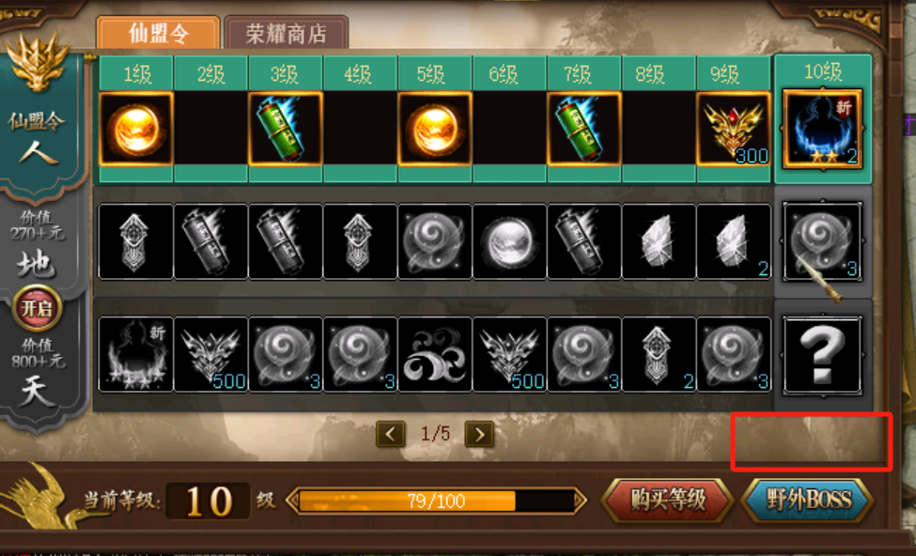The width and height of the screenshot is (916, 556).
Task: Go to next page arrow
Action: point(480,434)
